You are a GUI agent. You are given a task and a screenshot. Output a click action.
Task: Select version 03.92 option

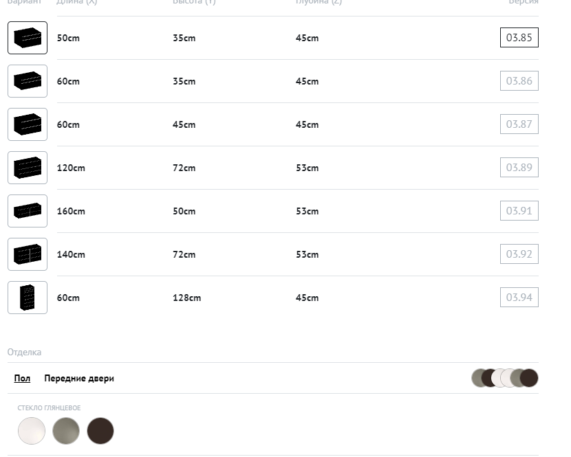point(519,254)
